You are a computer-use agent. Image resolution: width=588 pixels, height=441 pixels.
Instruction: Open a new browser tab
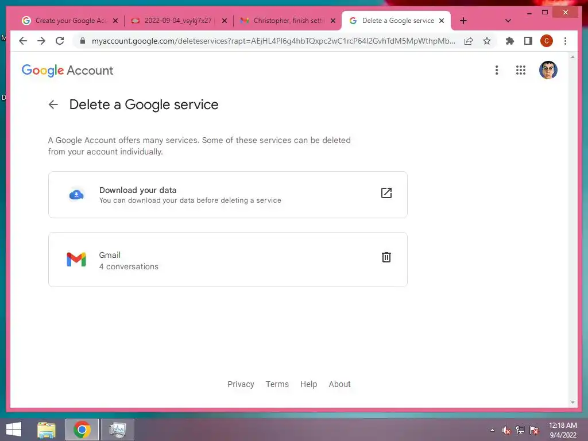pos(463,21)
